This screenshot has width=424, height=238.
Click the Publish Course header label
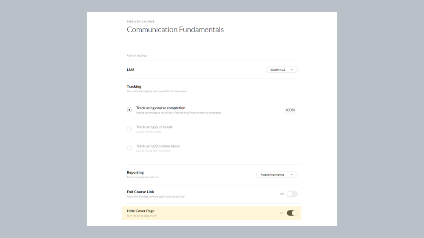(140, 22)
